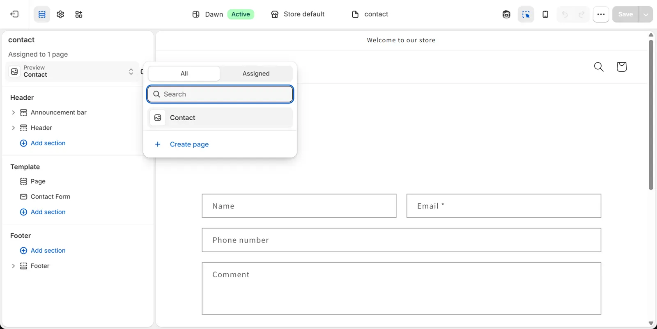The image size is (657, 329).
Task: Select the Contact Form section
Action: (50, 197)
